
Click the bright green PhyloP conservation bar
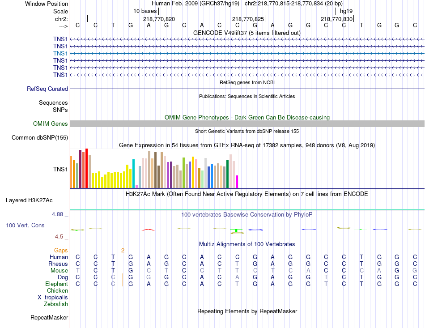[236, 231]
